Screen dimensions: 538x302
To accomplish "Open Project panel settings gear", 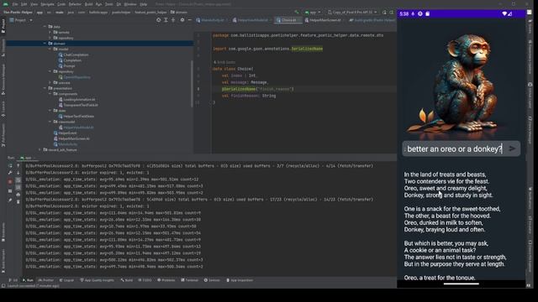I will point(182,20).
